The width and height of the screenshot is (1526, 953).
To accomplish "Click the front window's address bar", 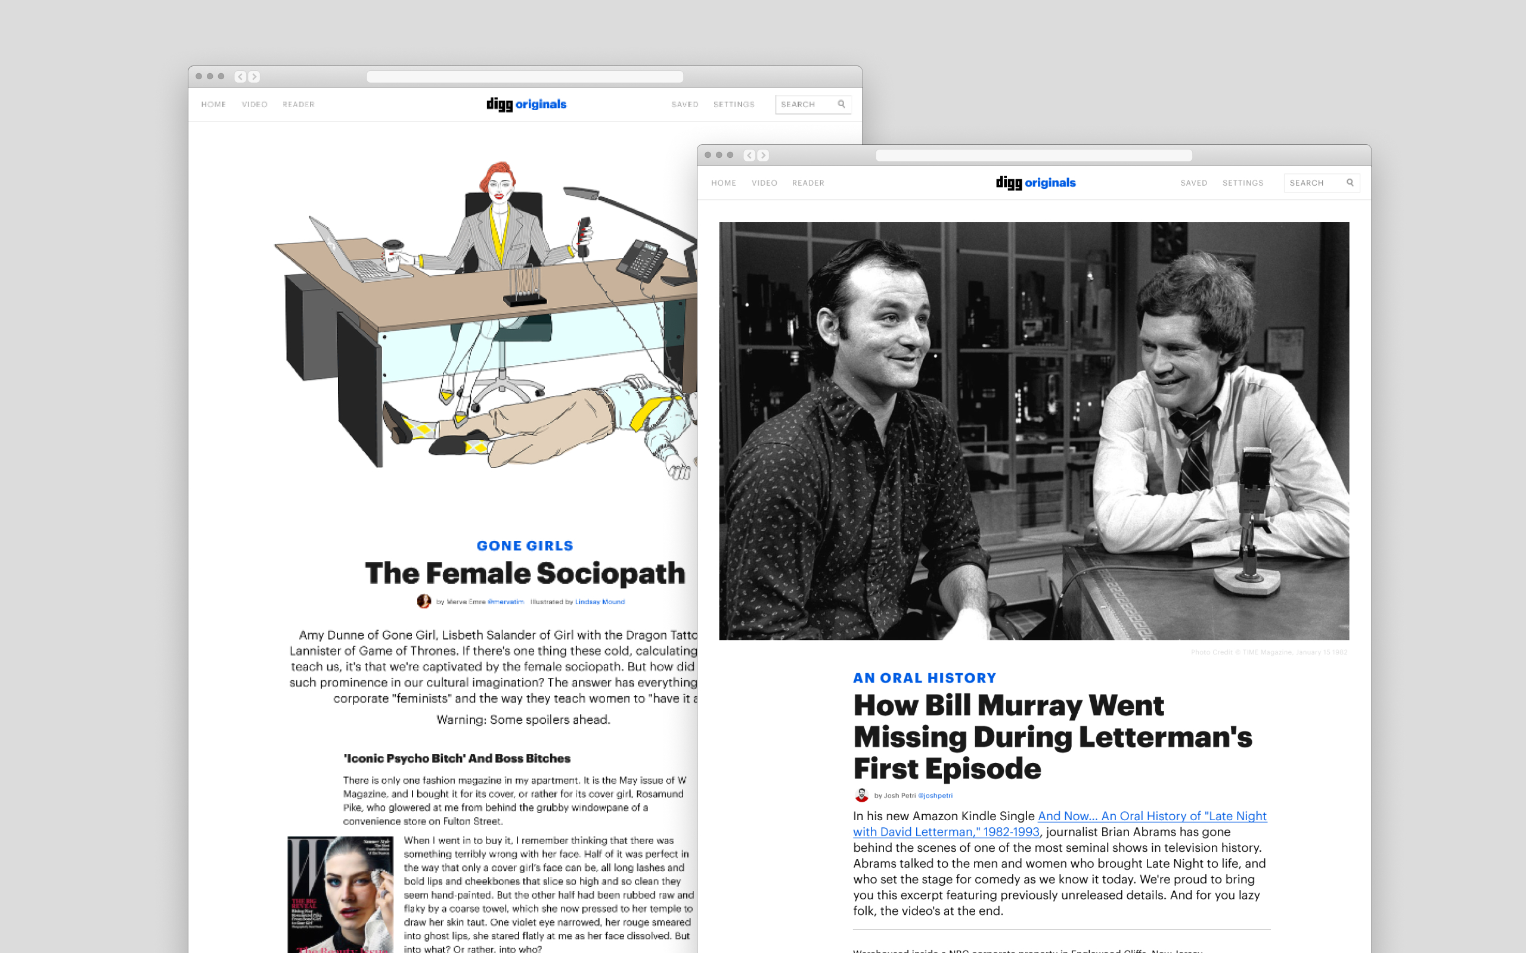I will click(1034, 155).
